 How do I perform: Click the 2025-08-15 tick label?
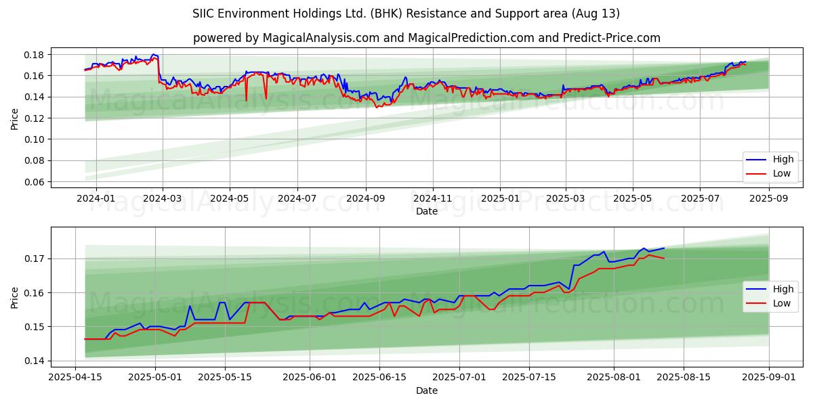[x=684, y=378]
